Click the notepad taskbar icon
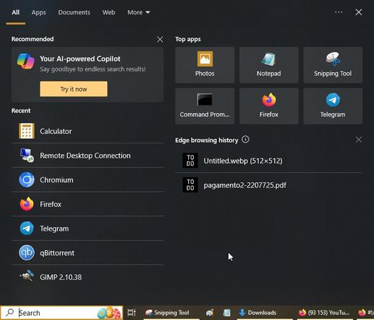Image resolution: width=374 pixels, height=320 pixels. coord(226,313)
